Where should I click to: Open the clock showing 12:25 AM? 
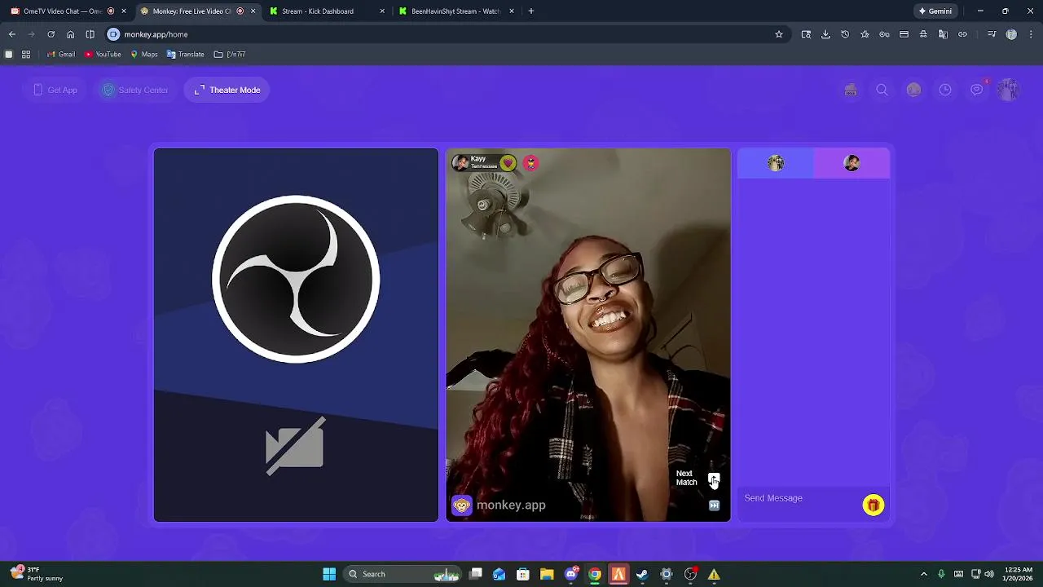[x=1019, y=574]
